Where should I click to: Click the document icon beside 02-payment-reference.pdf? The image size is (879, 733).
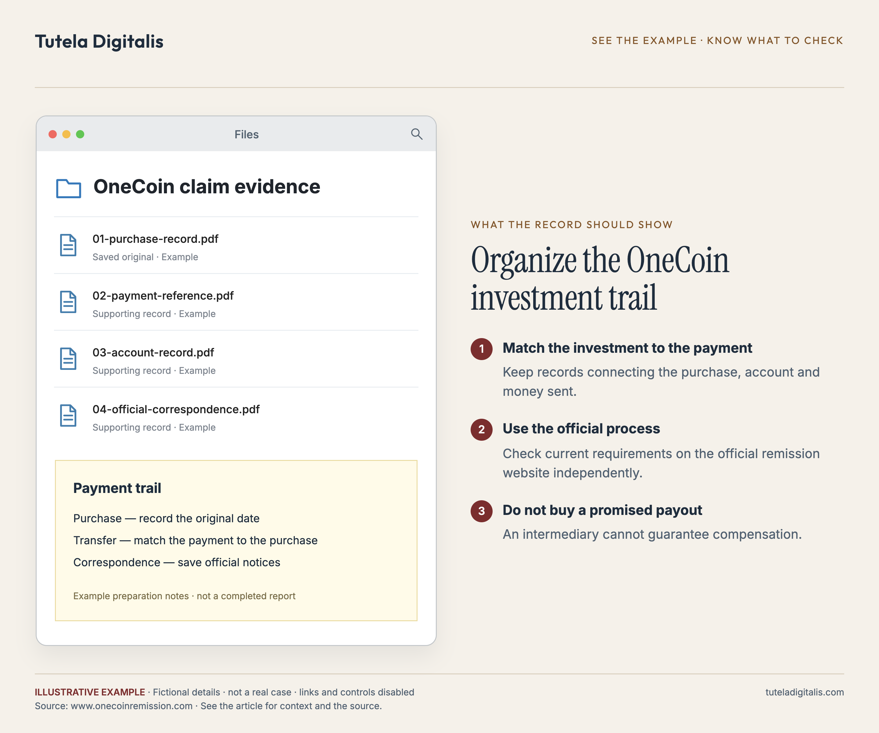[68, 301]
